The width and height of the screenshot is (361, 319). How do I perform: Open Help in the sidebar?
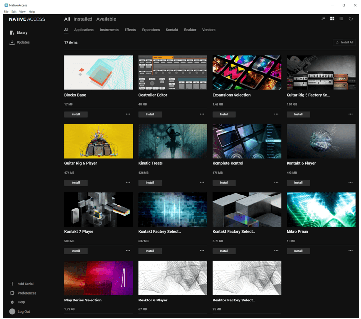18,302
